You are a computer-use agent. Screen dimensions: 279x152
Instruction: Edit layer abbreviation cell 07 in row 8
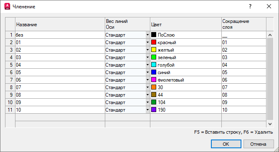click(x=244, y=87)
